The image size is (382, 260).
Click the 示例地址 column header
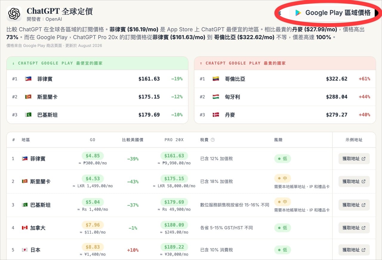point(354,140)
